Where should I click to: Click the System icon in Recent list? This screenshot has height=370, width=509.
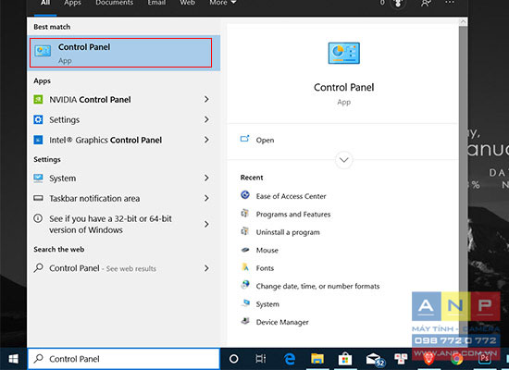[246, 302]
